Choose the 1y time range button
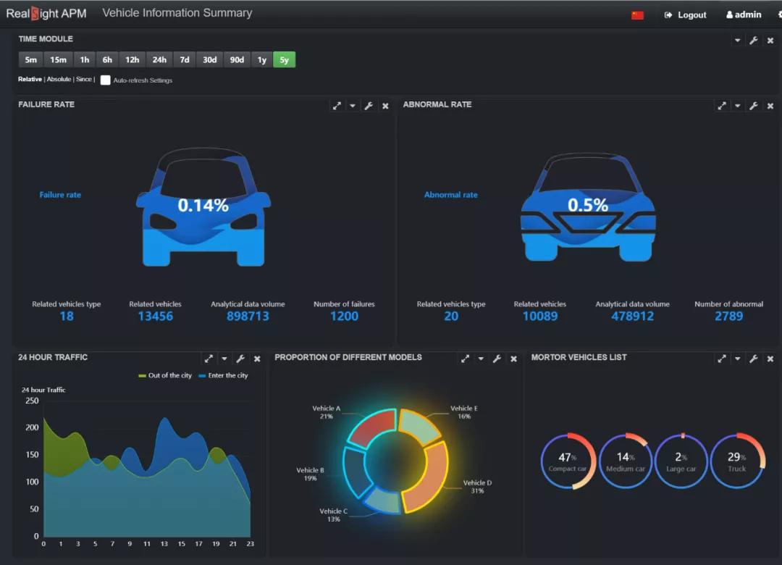 pyautogui.click(x=262, y=59)
